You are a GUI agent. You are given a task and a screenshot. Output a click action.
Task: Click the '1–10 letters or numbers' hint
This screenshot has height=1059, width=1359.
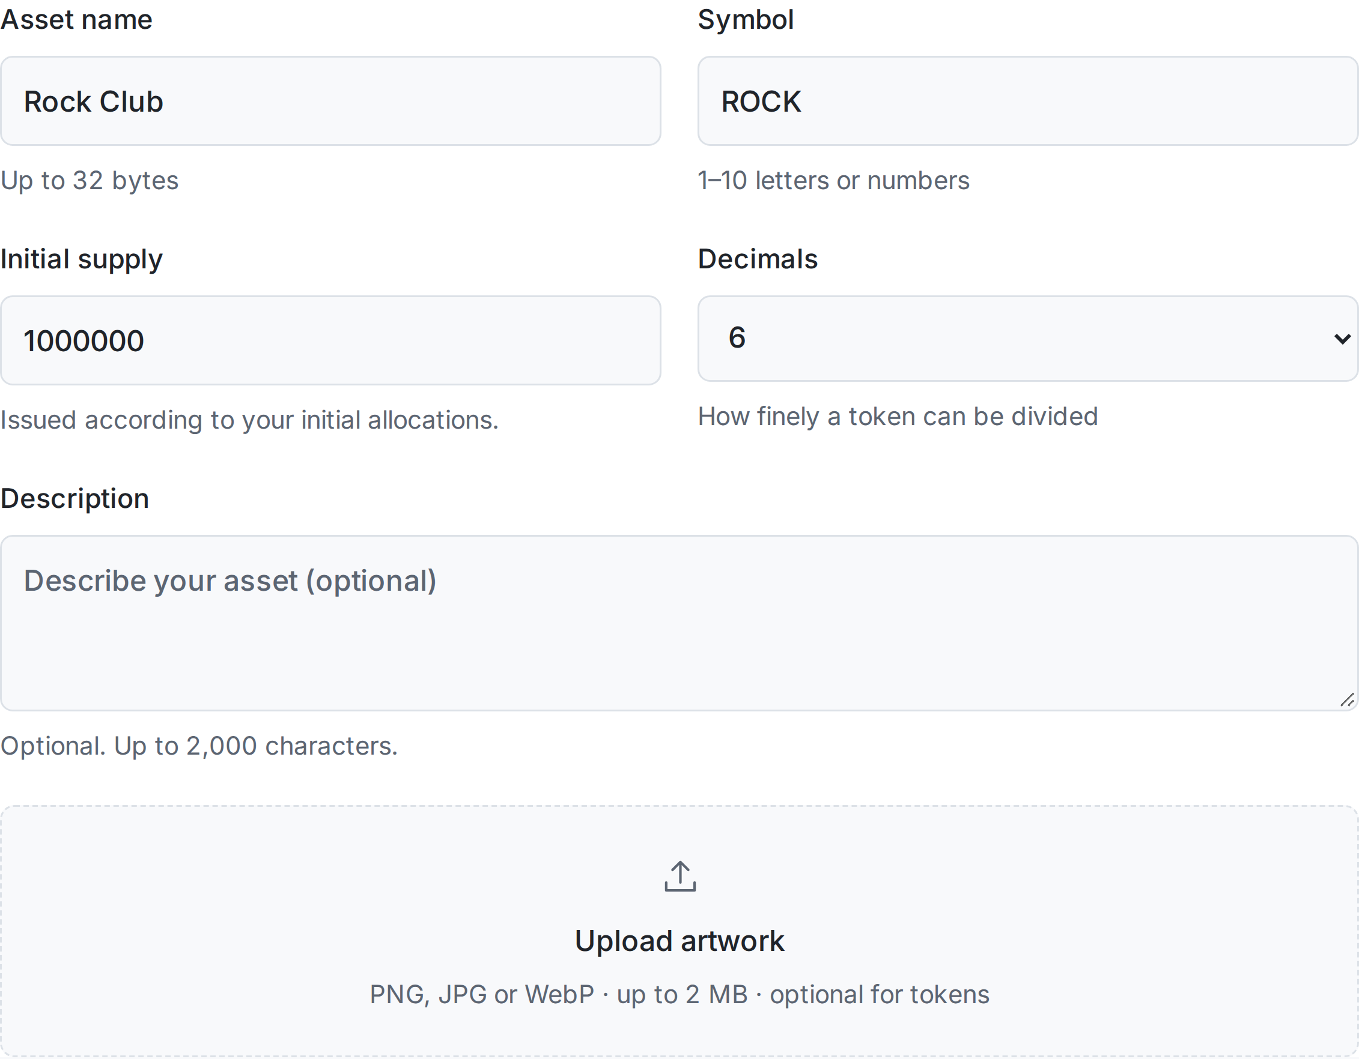(834, 180)
